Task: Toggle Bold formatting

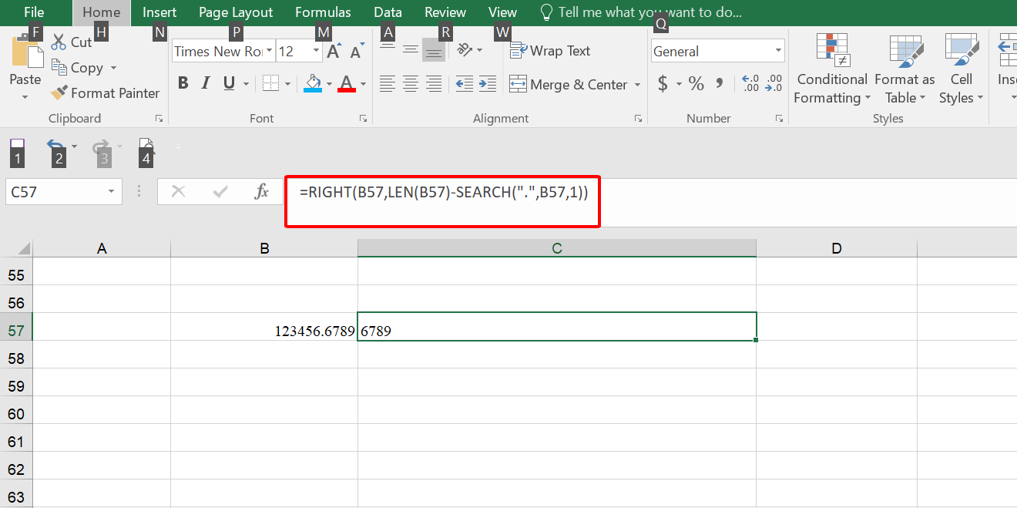Action: point(183,83)
